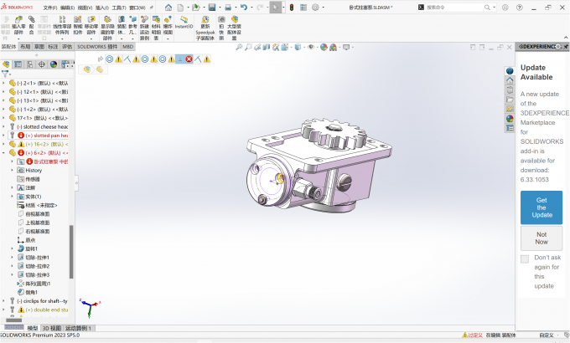The width and height of the screenshot is (570, 343).
Task: Expand the 旋转1 feature node
Action: pyautogui.click(x=12, y=248)
